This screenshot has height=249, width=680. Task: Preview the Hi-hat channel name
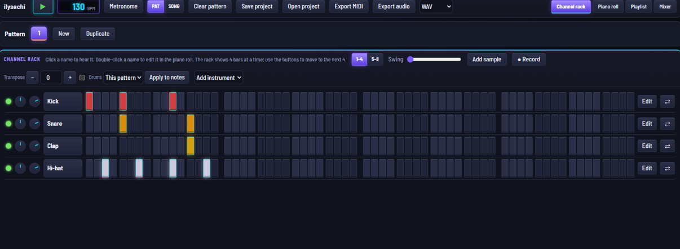63,168
